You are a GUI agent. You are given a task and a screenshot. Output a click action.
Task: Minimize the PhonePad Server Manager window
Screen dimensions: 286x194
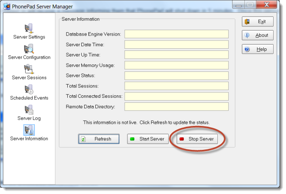[239, 5]
